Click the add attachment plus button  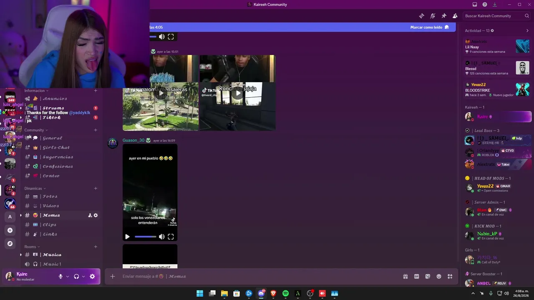coord(113,276)
